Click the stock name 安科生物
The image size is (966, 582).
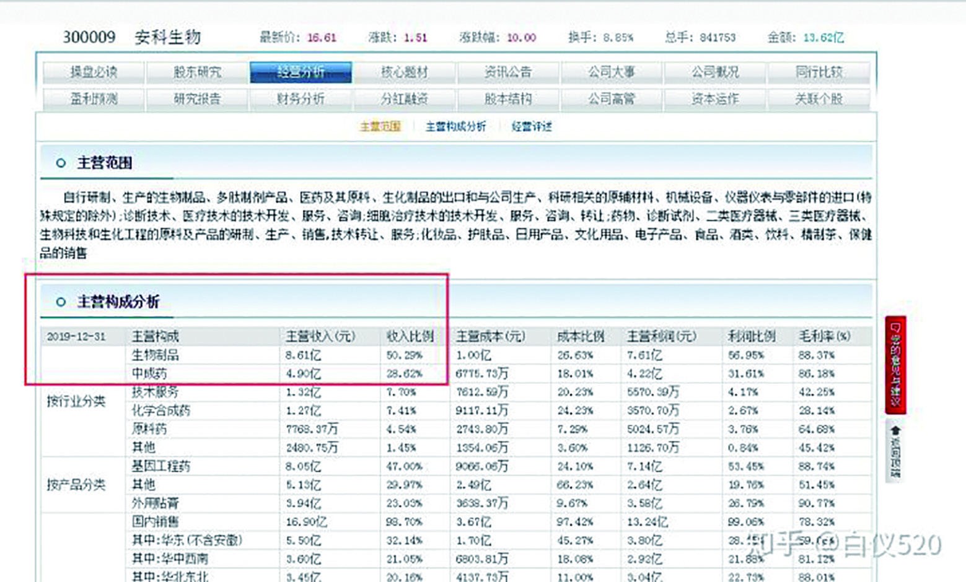pyautogui.click(x=167, y=37)
